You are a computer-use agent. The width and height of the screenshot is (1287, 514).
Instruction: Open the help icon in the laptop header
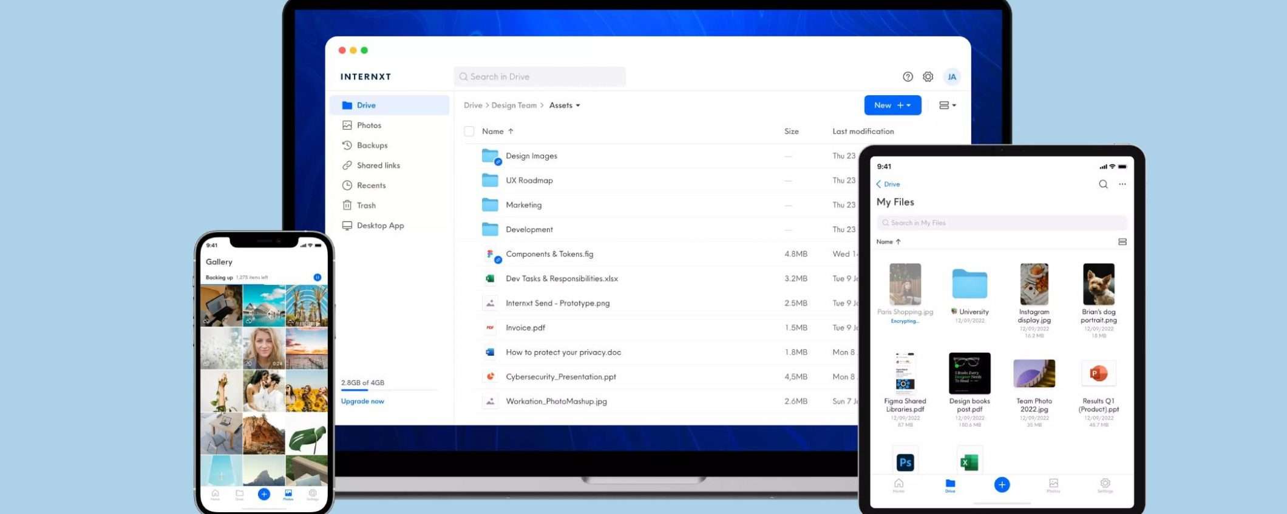(x=908, y=77)
